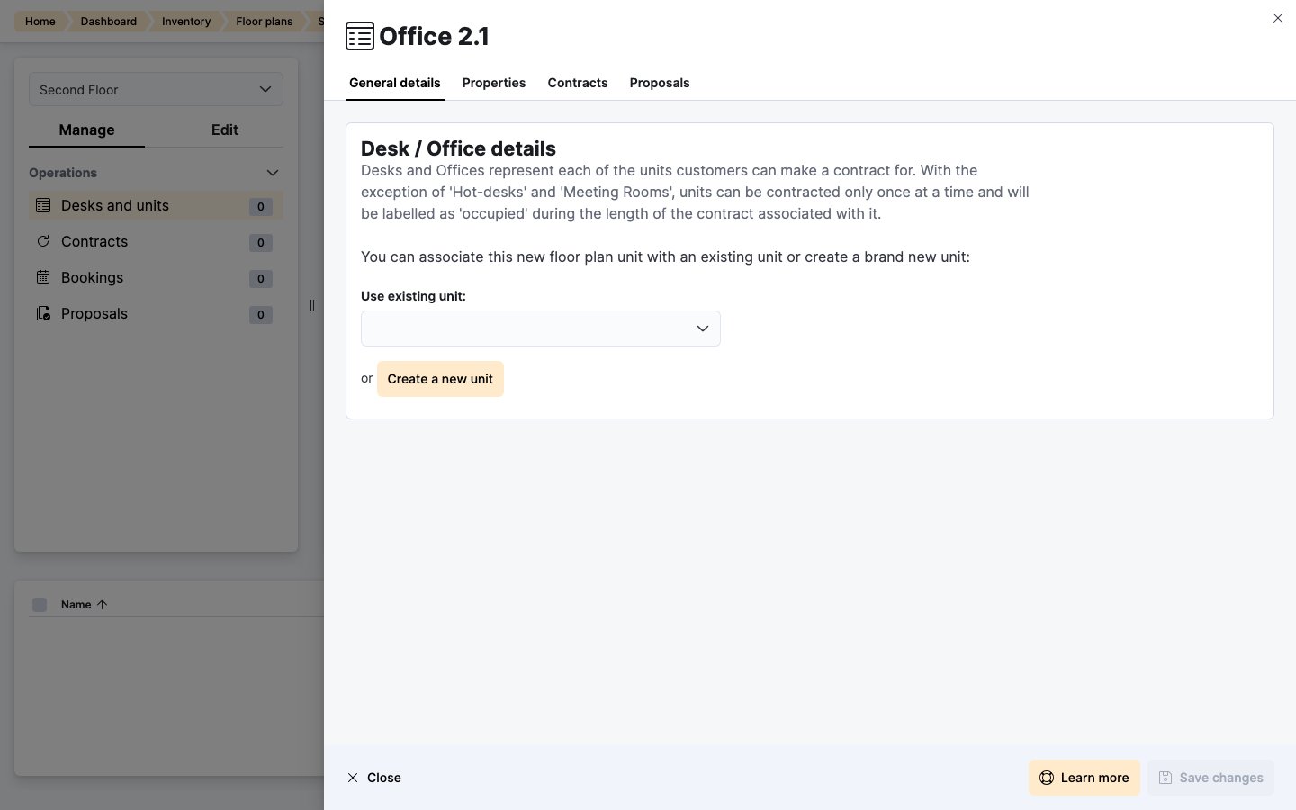Click the save disk icon
The height and width of the screenshot is (810, 1296).
click(1165, 778)
